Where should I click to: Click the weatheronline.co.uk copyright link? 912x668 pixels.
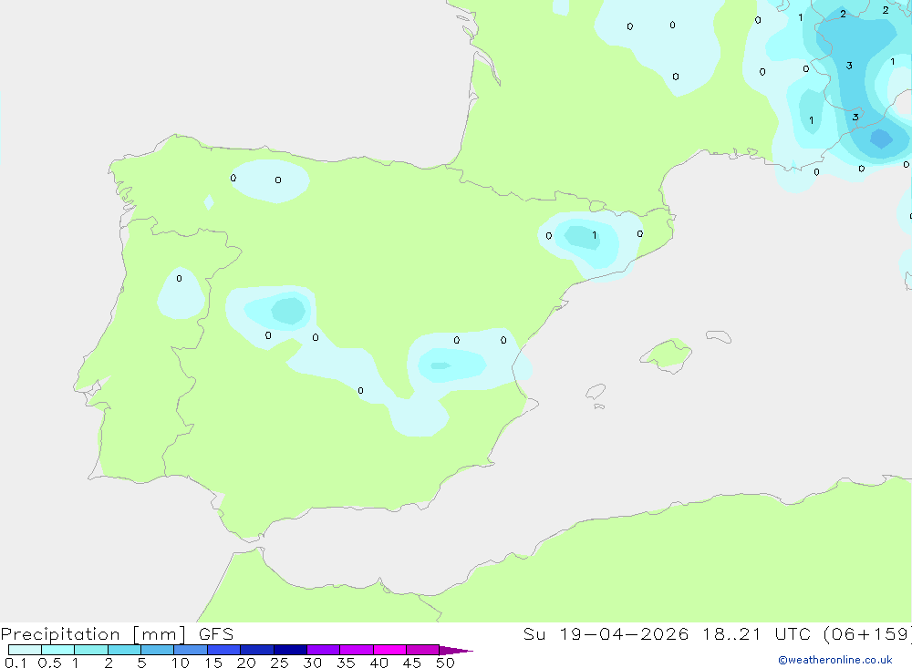[835, 660]
